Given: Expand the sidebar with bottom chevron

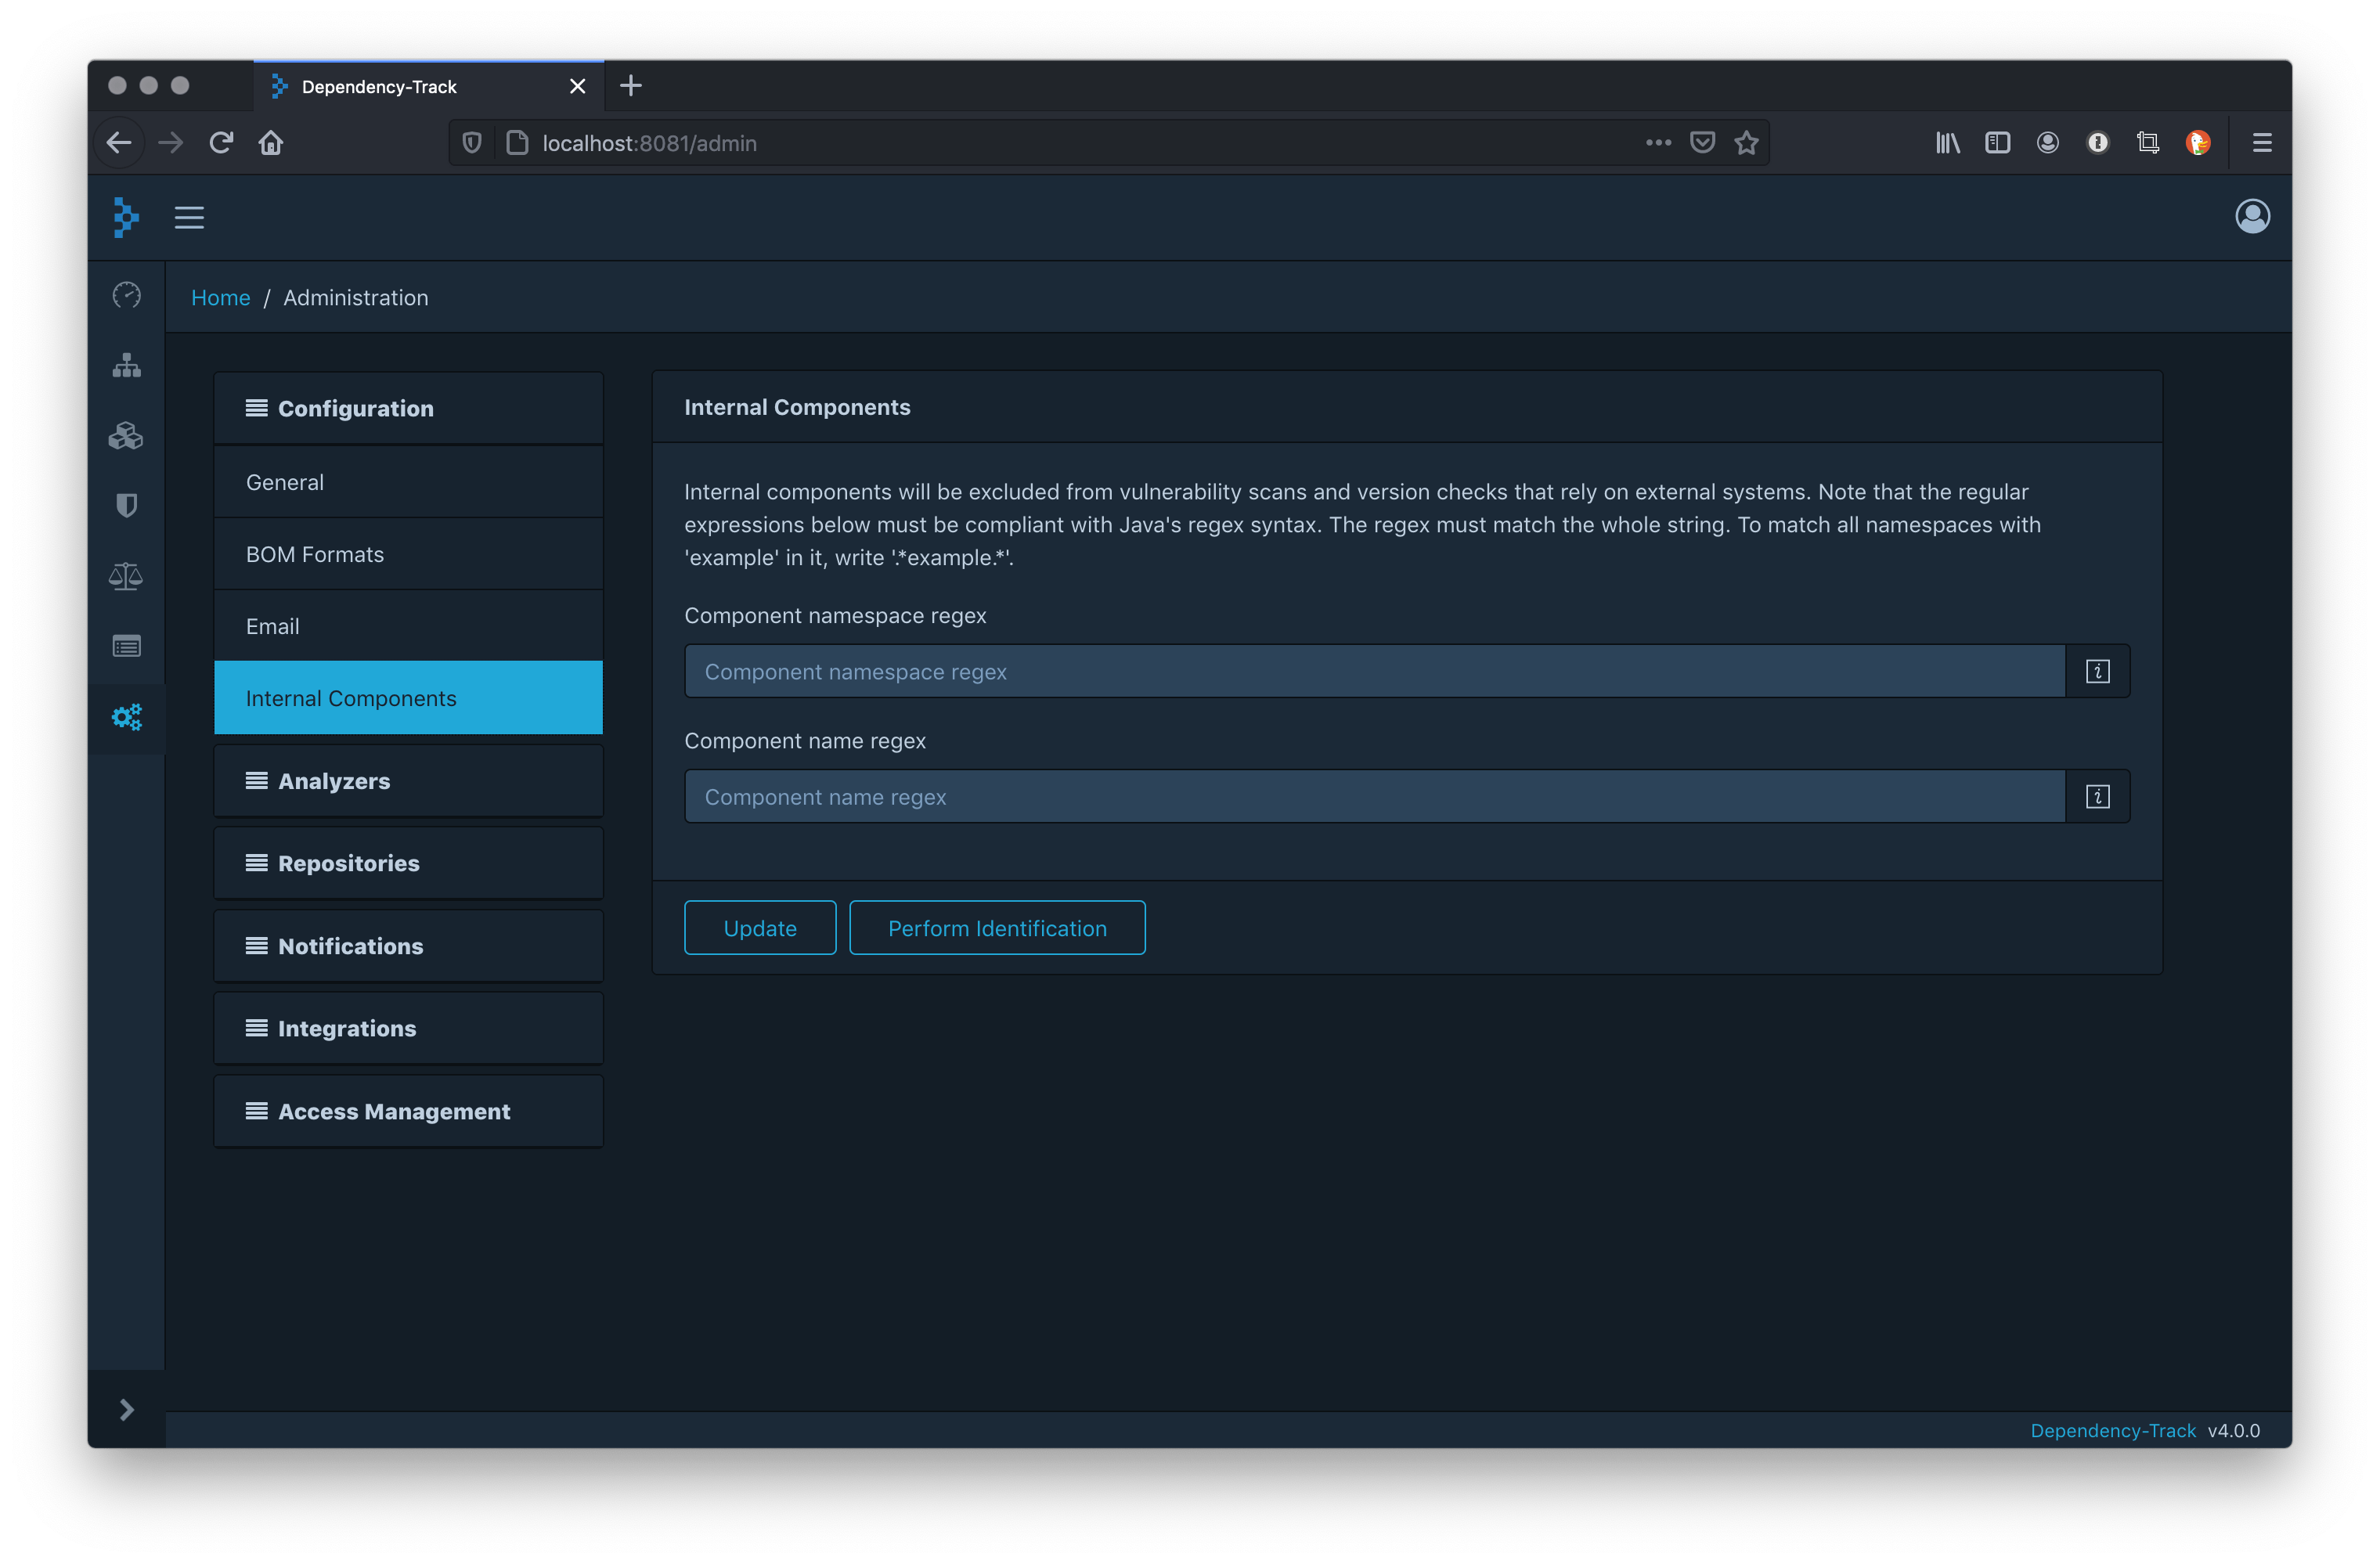Looking at the screenshot, I should click(x=126, y=1409).
